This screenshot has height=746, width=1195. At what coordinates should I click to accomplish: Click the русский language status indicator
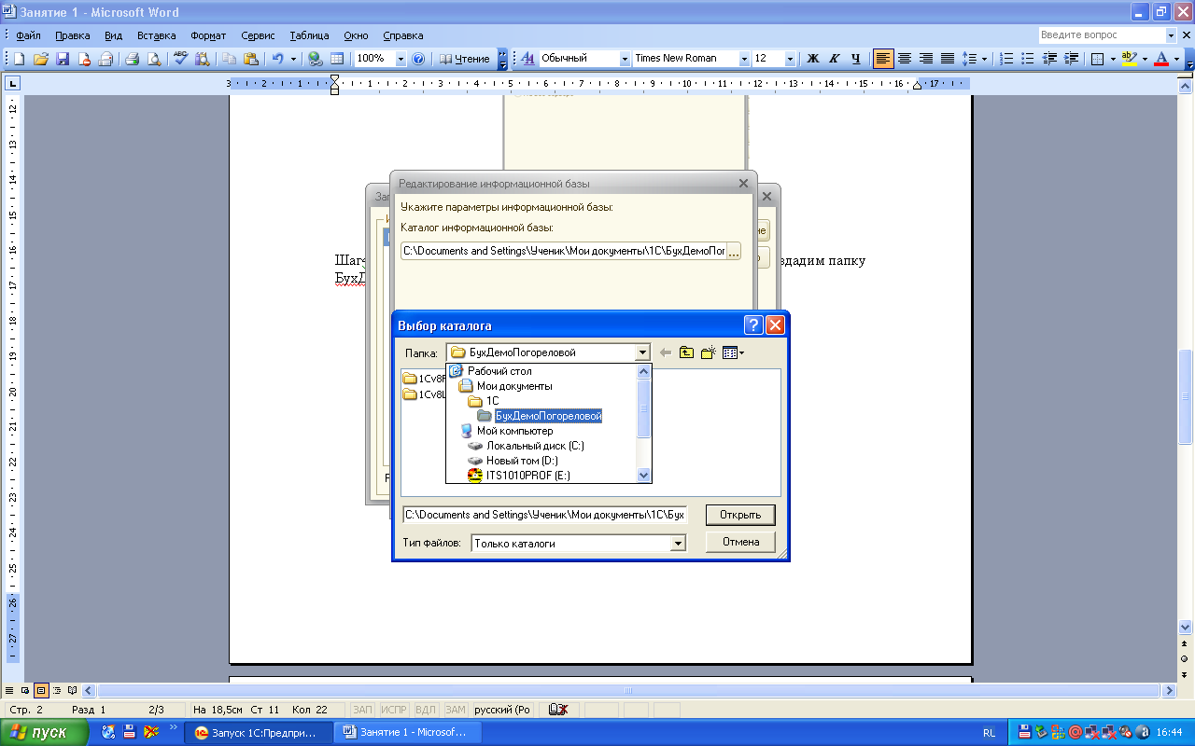[502, 710]
